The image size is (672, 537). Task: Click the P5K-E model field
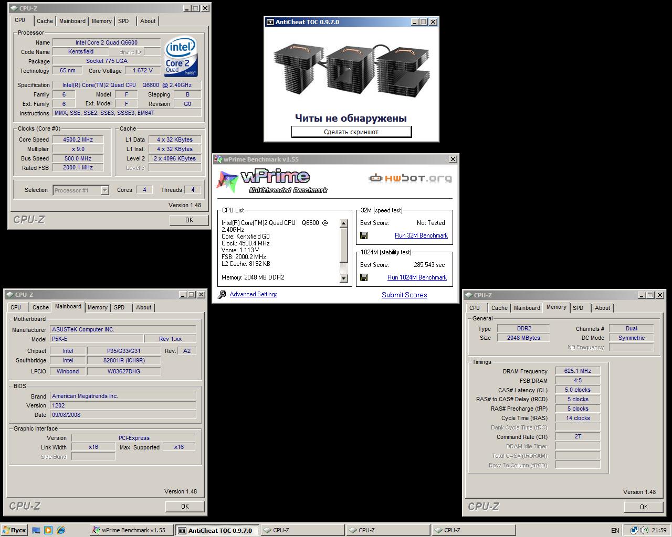[x=96, y=339]
